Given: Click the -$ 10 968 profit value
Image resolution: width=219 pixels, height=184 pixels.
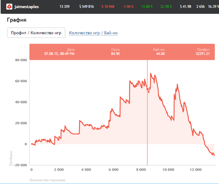Looking at the screenshot, I should tap(107, 7).
